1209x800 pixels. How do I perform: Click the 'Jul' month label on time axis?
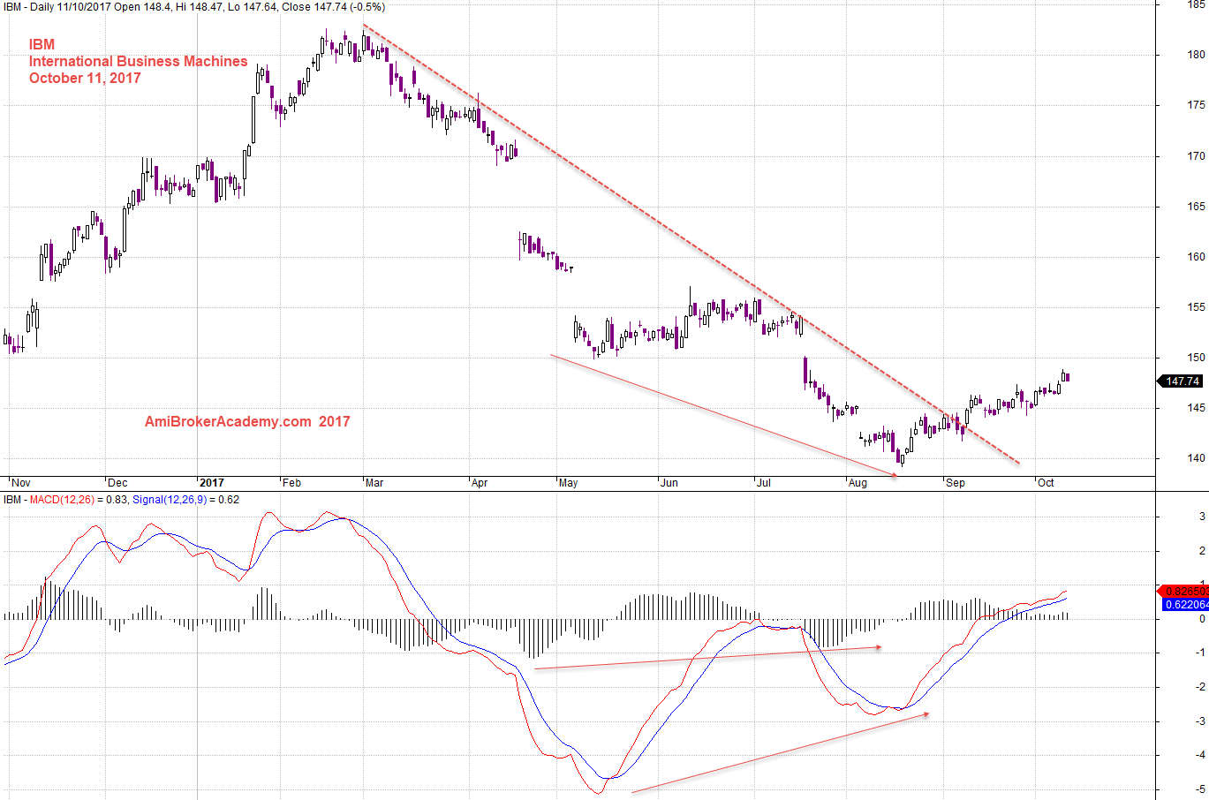pyautogui.click(x=764, y=483)
